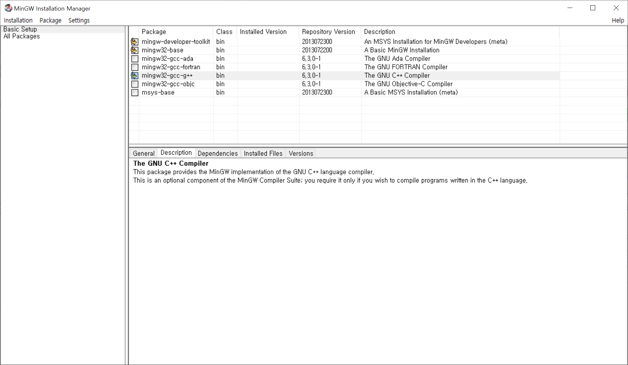628x365 pixels.
Task: Click the mingw32-gcc-g++ marked status icon
Action: [x=135, y=76]
